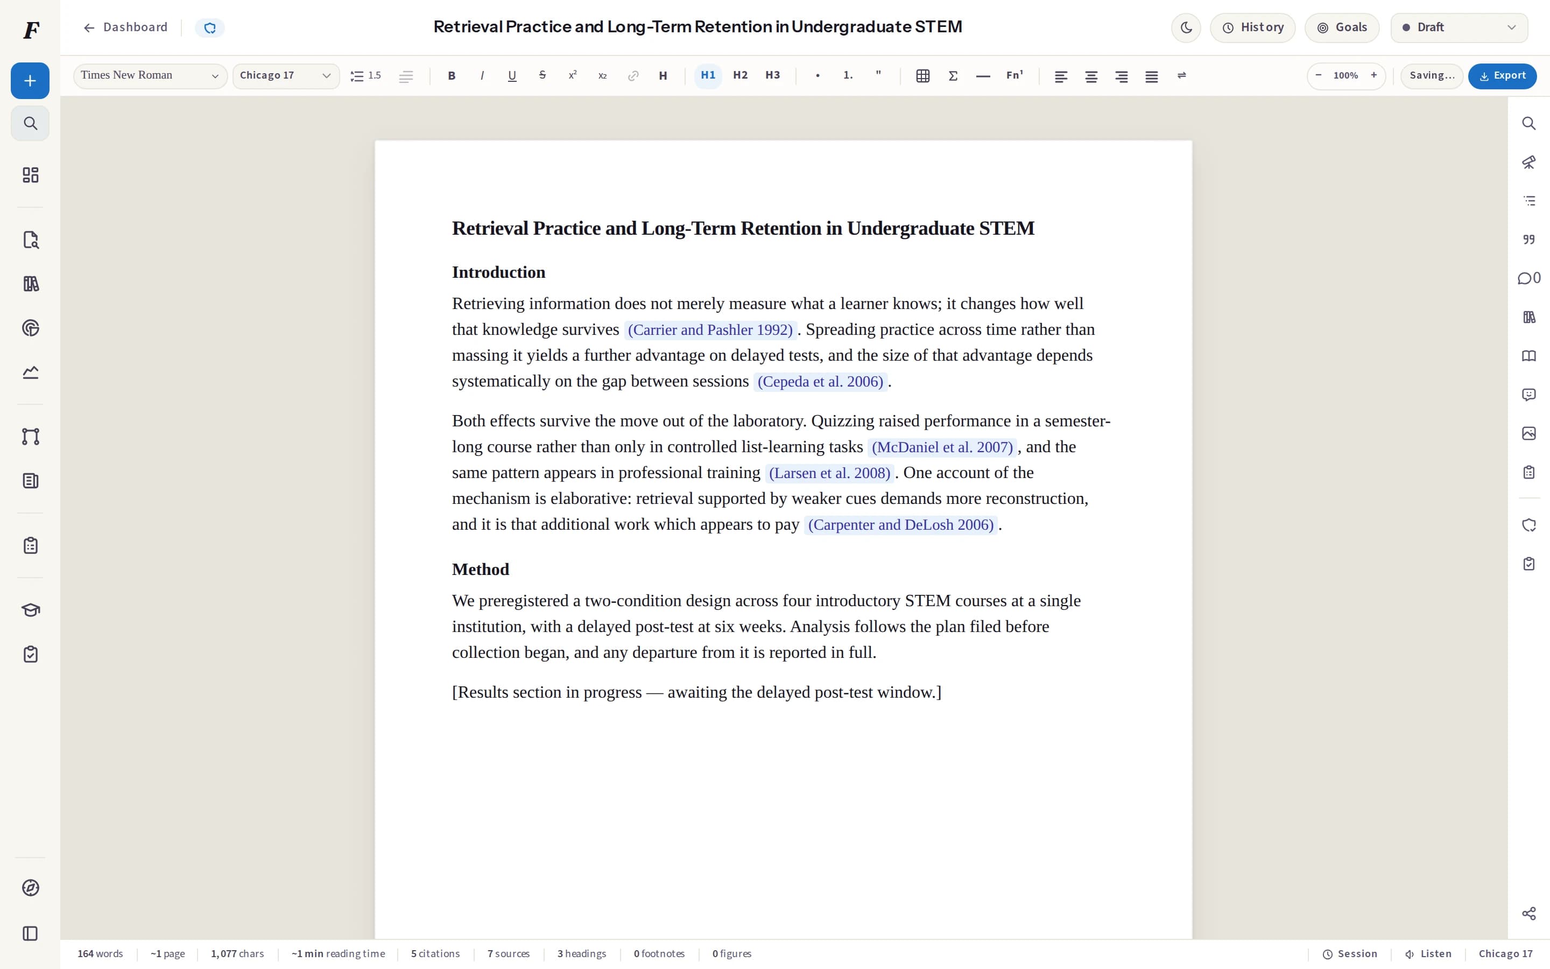Apply H3 heading style

[x=773, y=75]
